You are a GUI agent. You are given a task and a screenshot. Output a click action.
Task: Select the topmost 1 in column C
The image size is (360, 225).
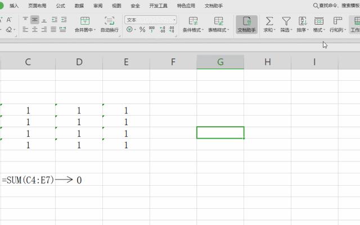pyautogui.click(x=28, y=111)
